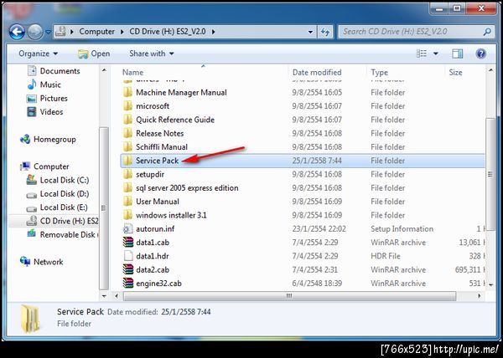Screen dimensions: 503x358
Task: Select the Release Notes folder icon
Action: pos(127,133)
